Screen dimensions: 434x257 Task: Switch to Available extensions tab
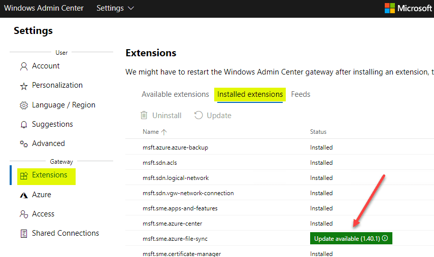tap(175, 94)
